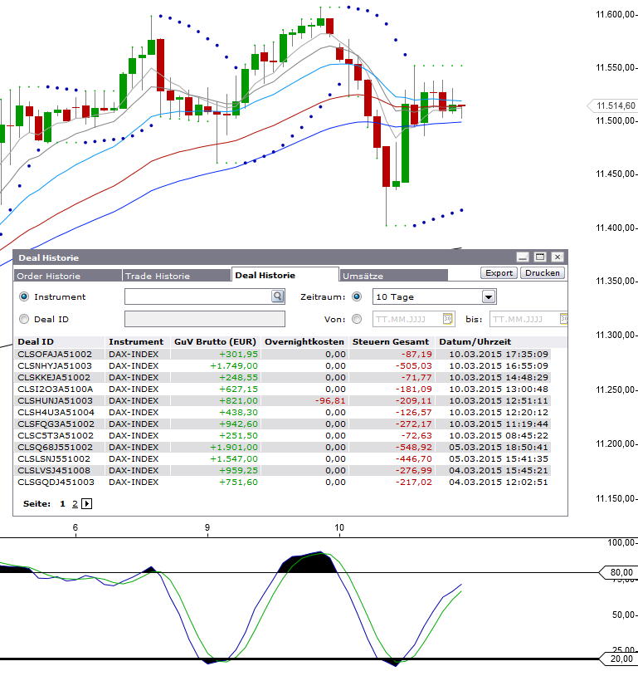The width and height of the screenshot is (638, 676).
Task: Open the Von date calendar icon
Action: pos(447,319)
